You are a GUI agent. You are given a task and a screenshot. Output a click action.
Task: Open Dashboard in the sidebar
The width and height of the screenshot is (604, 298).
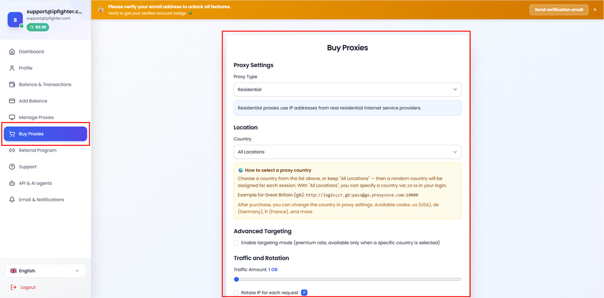tap(46, 52)
